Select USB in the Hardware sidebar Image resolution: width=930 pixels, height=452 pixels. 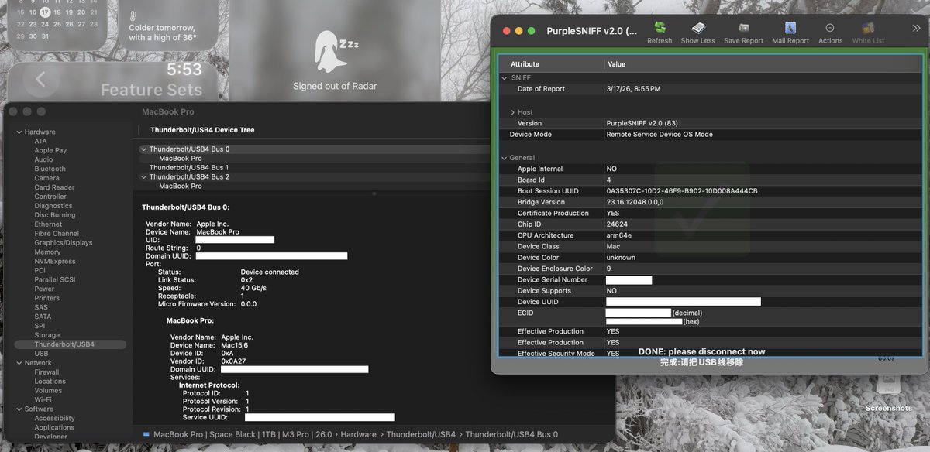(x=41, y=354)
